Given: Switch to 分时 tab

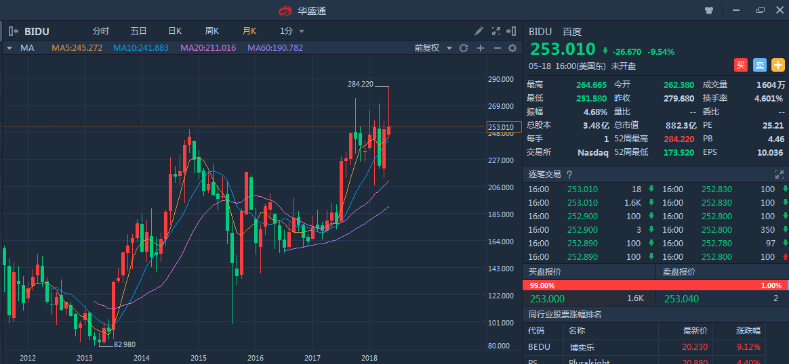Looking at the screenshot, I should point(100,31).
